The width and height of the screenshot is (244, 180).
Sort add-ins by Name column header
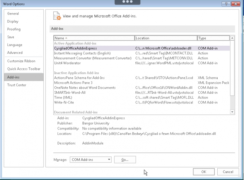coord(94,38)
